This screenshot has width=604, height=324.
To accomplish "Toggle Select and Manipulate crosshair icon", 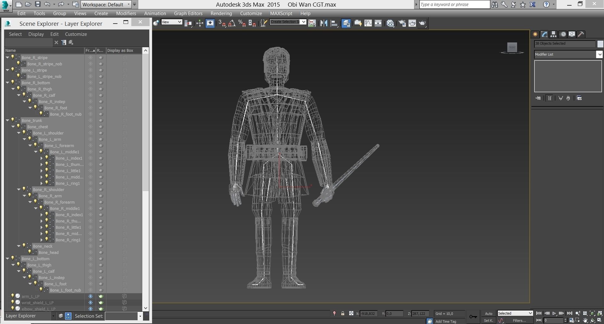I will (x=200, y=23).
